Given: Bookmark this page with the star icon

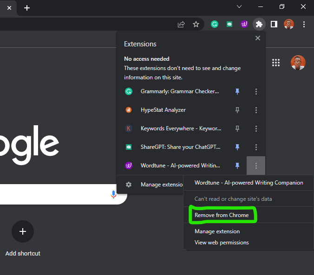Looking at the screenshot, I should pyautogui.click(x=196, y=24).
